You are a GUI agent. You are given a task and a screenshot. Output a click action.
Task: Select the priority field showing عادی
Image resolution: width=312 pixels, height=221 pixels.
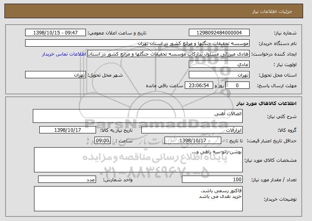[x=219, y=64]
